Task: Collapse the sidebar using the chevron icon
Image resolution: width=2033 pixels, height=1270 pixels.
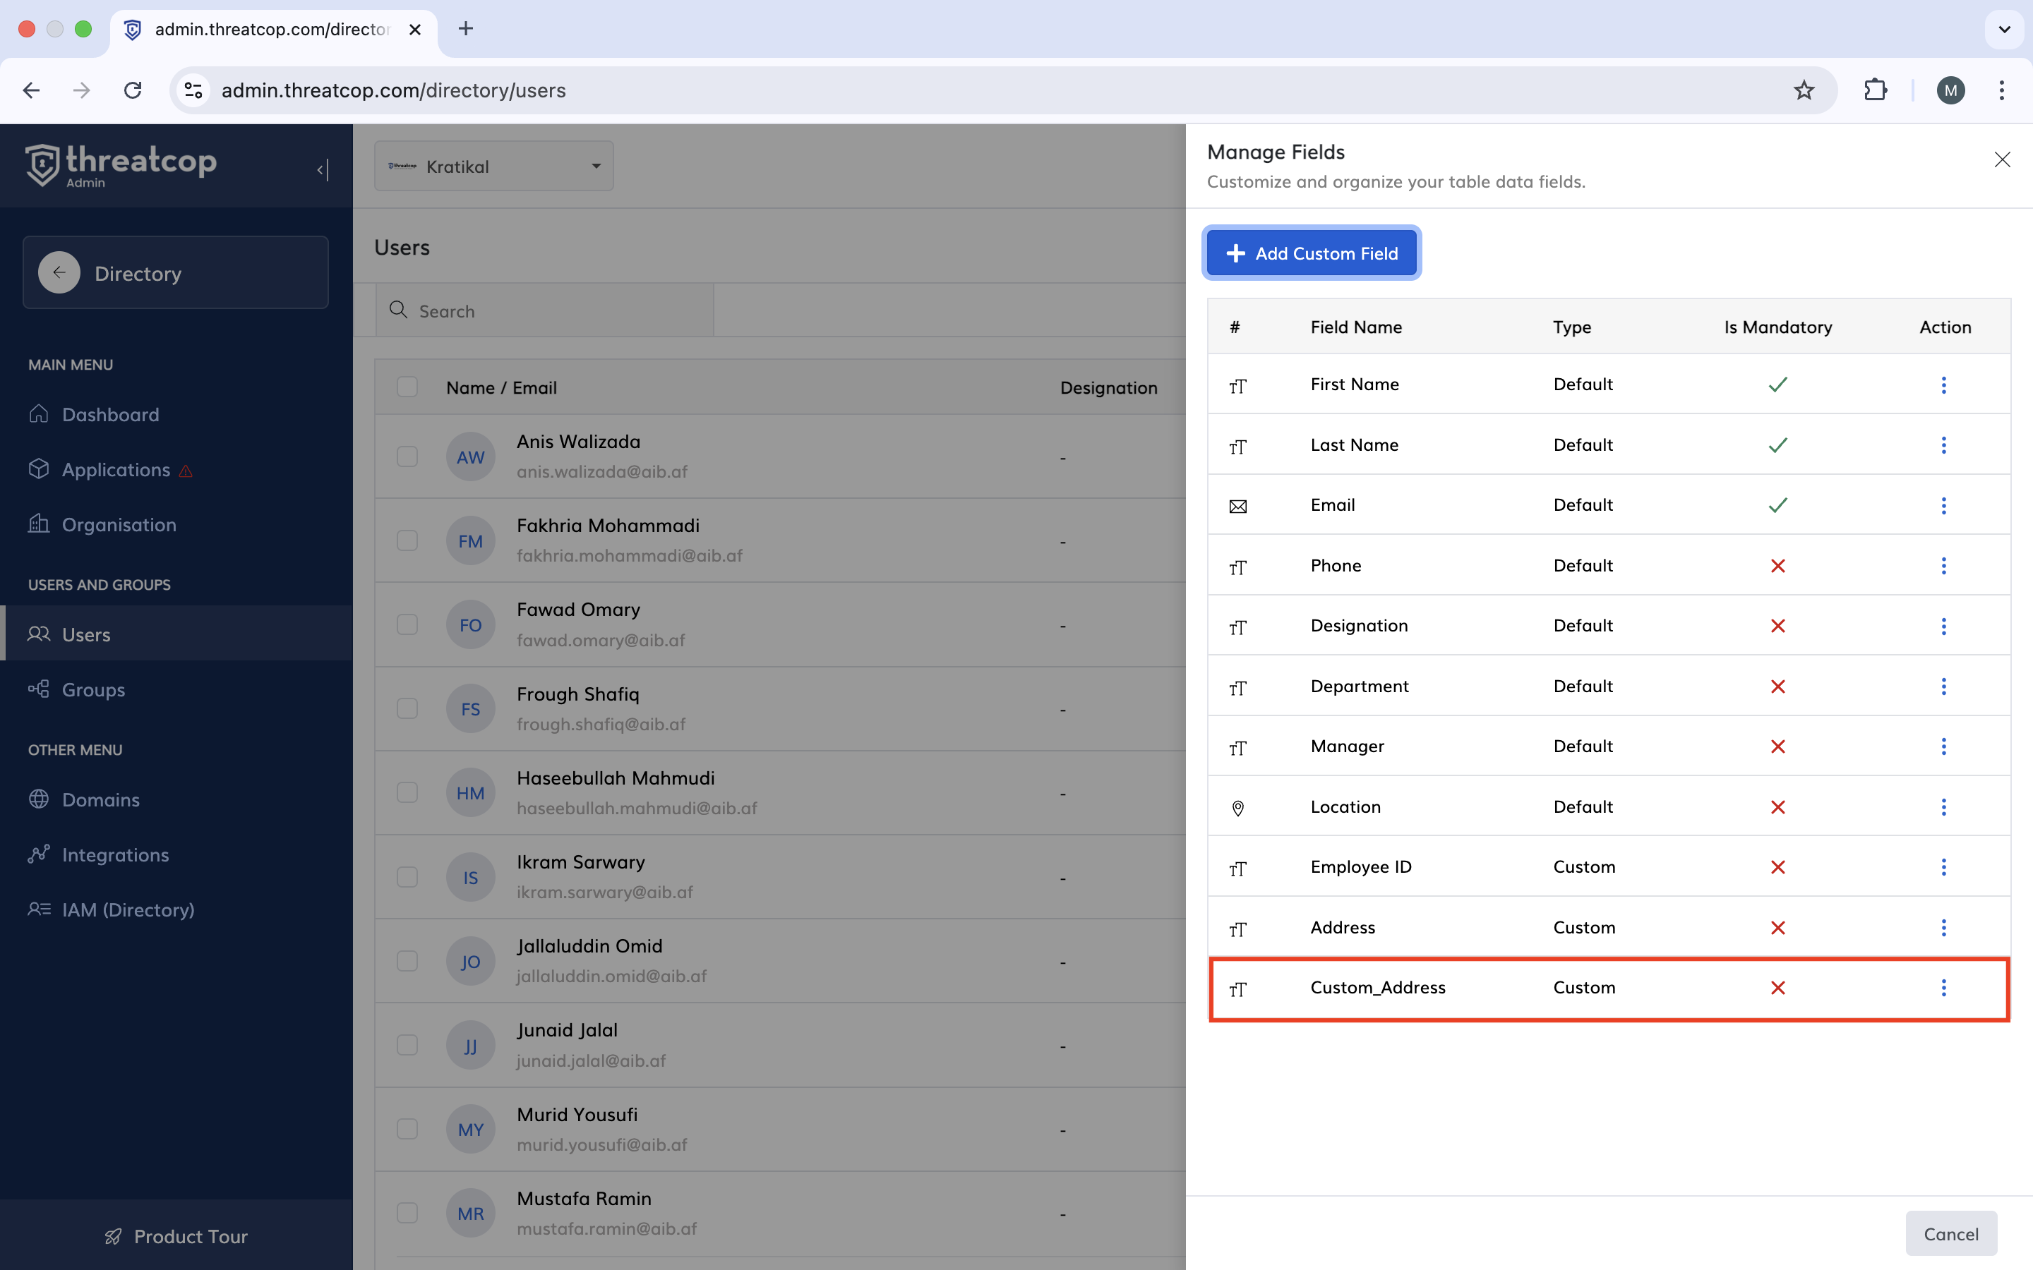Action: pyautogui.click(x=323, y=169)
